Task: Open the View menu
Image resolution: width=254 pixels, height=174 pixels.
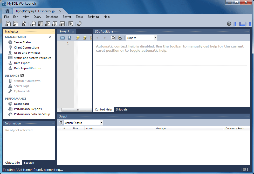Action: point(26,17)
